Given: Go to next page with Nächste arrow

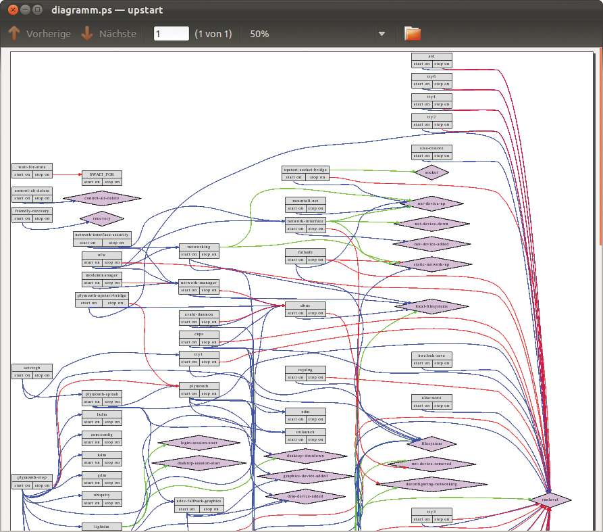Looking at the screenshot, I should tap(87, 34).
